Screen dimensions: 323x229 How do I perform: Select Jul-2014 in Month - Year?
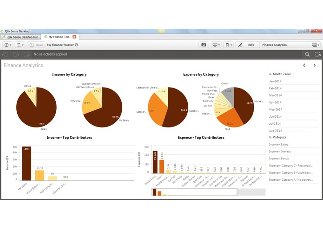293,124
